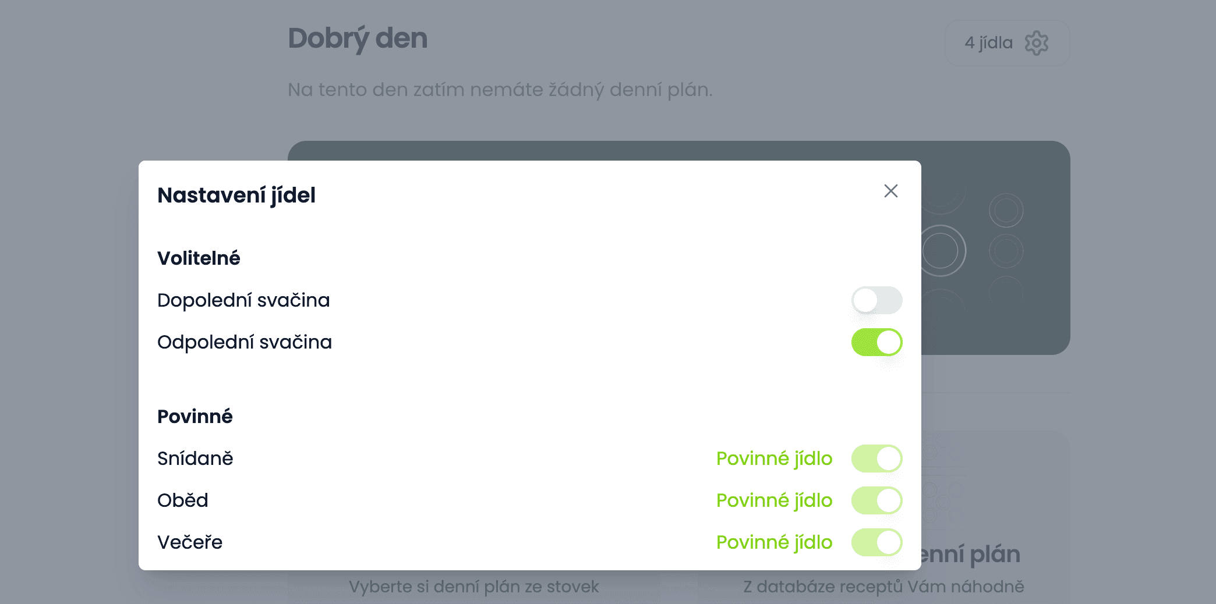The width and height of the screenshot is (1216, 604).
Task: Click the Volitelné section heading
Action: (199, 258)
